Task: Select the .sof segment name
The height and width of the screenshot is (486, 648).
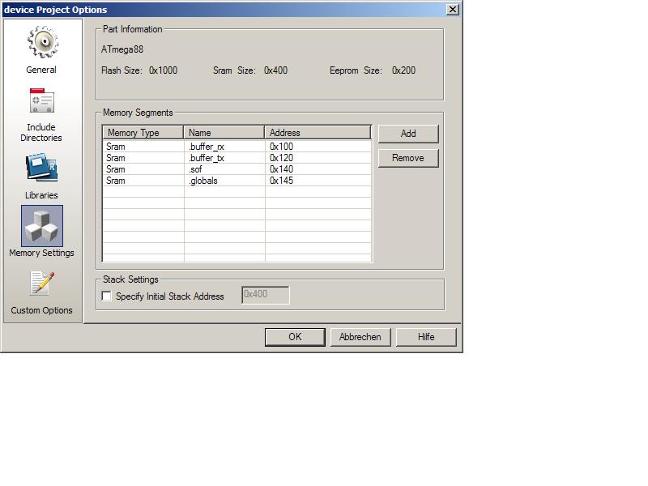Action: [195, 169]
